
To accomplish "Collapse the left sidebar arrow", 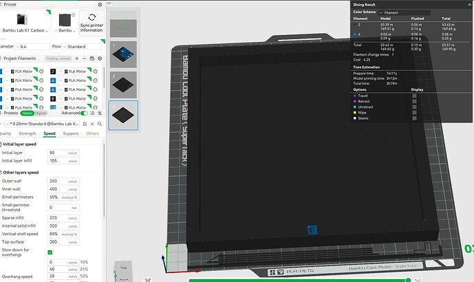I will 109,3.
